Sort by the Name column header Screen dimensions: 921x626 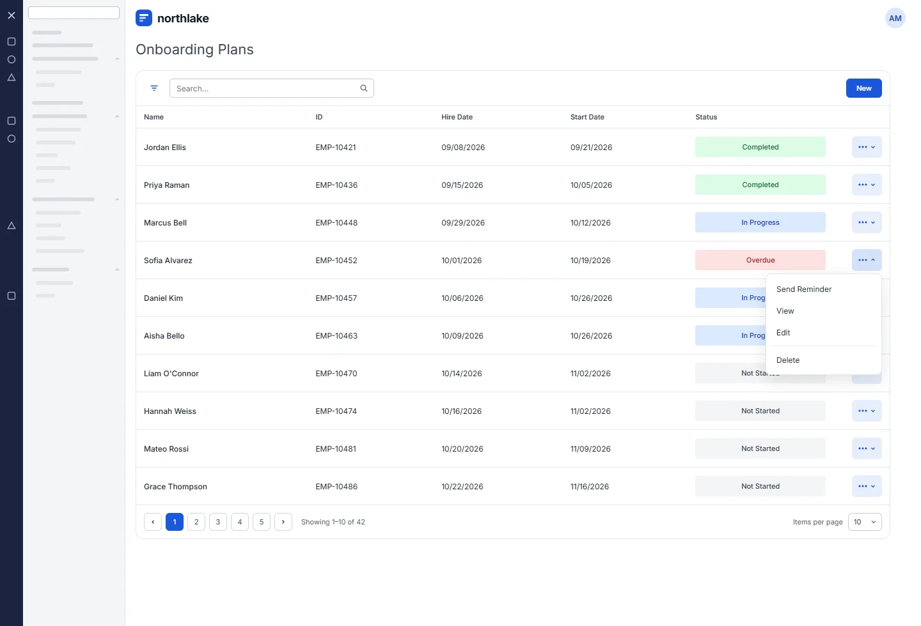pyautogui.click(x=153, y=117)
